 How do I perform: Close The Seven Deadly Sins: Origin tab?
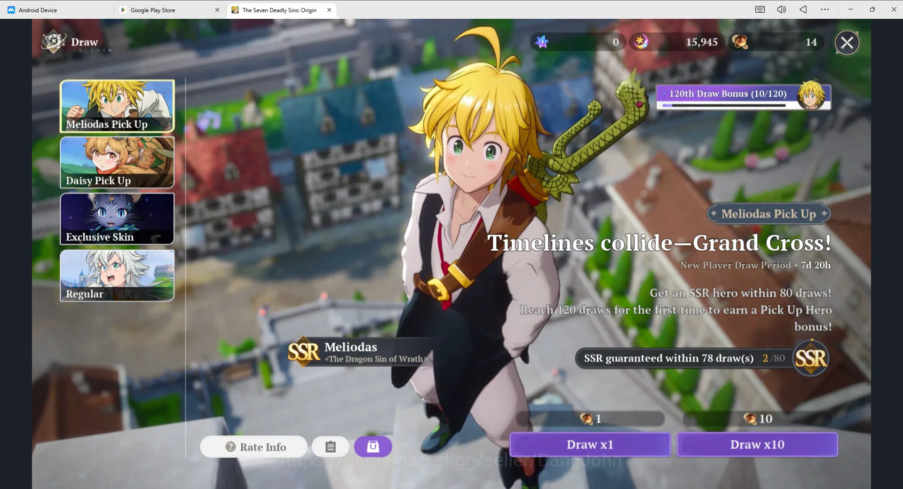coord(329,10)
